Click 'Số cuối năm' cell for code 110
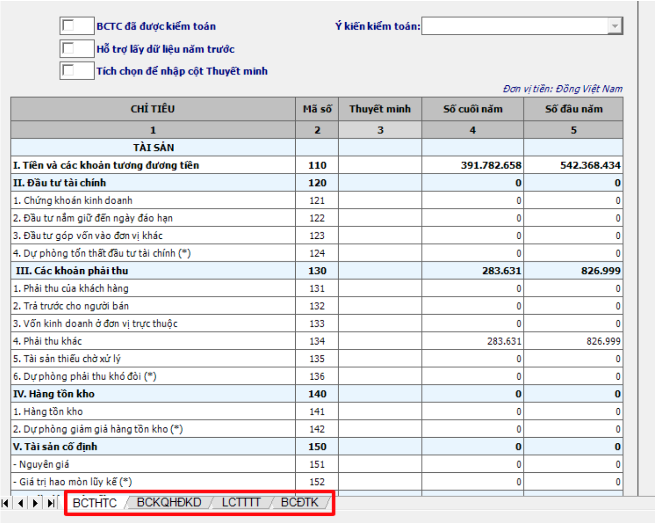This screenshot has height=523, width=655. [473, 165]
